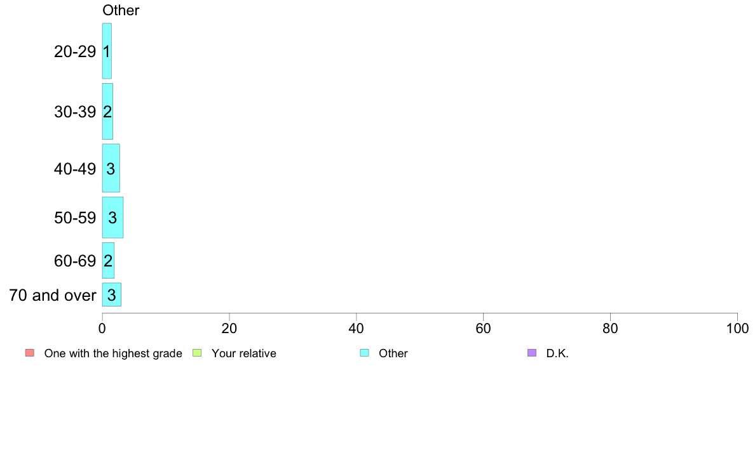Click the 40 tick on x-axis

[x=357, y=329]
